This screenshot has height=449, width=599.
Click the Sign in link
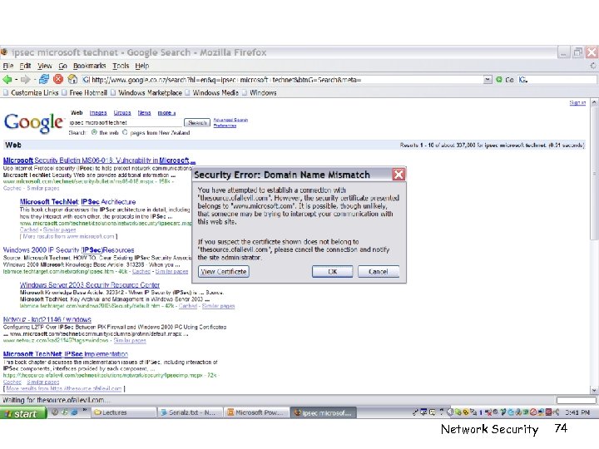point(577,103)
